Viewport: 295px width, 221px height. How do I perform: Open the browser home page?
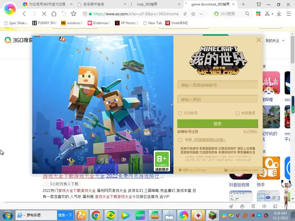[54, 14]
